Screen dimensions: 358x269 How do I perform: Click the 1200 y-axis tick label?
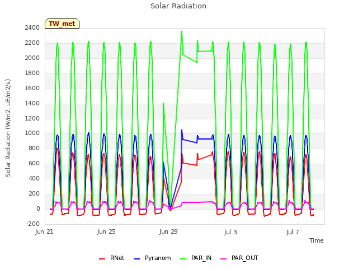click(x=32, y=118)
